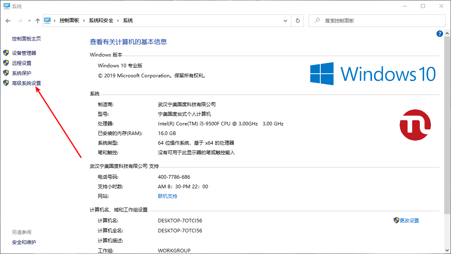
Task: Click the computer icon in the address bar
Action: 48,20
